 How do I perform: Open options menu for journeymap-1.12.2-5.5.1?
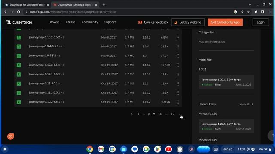coord(178,65)
